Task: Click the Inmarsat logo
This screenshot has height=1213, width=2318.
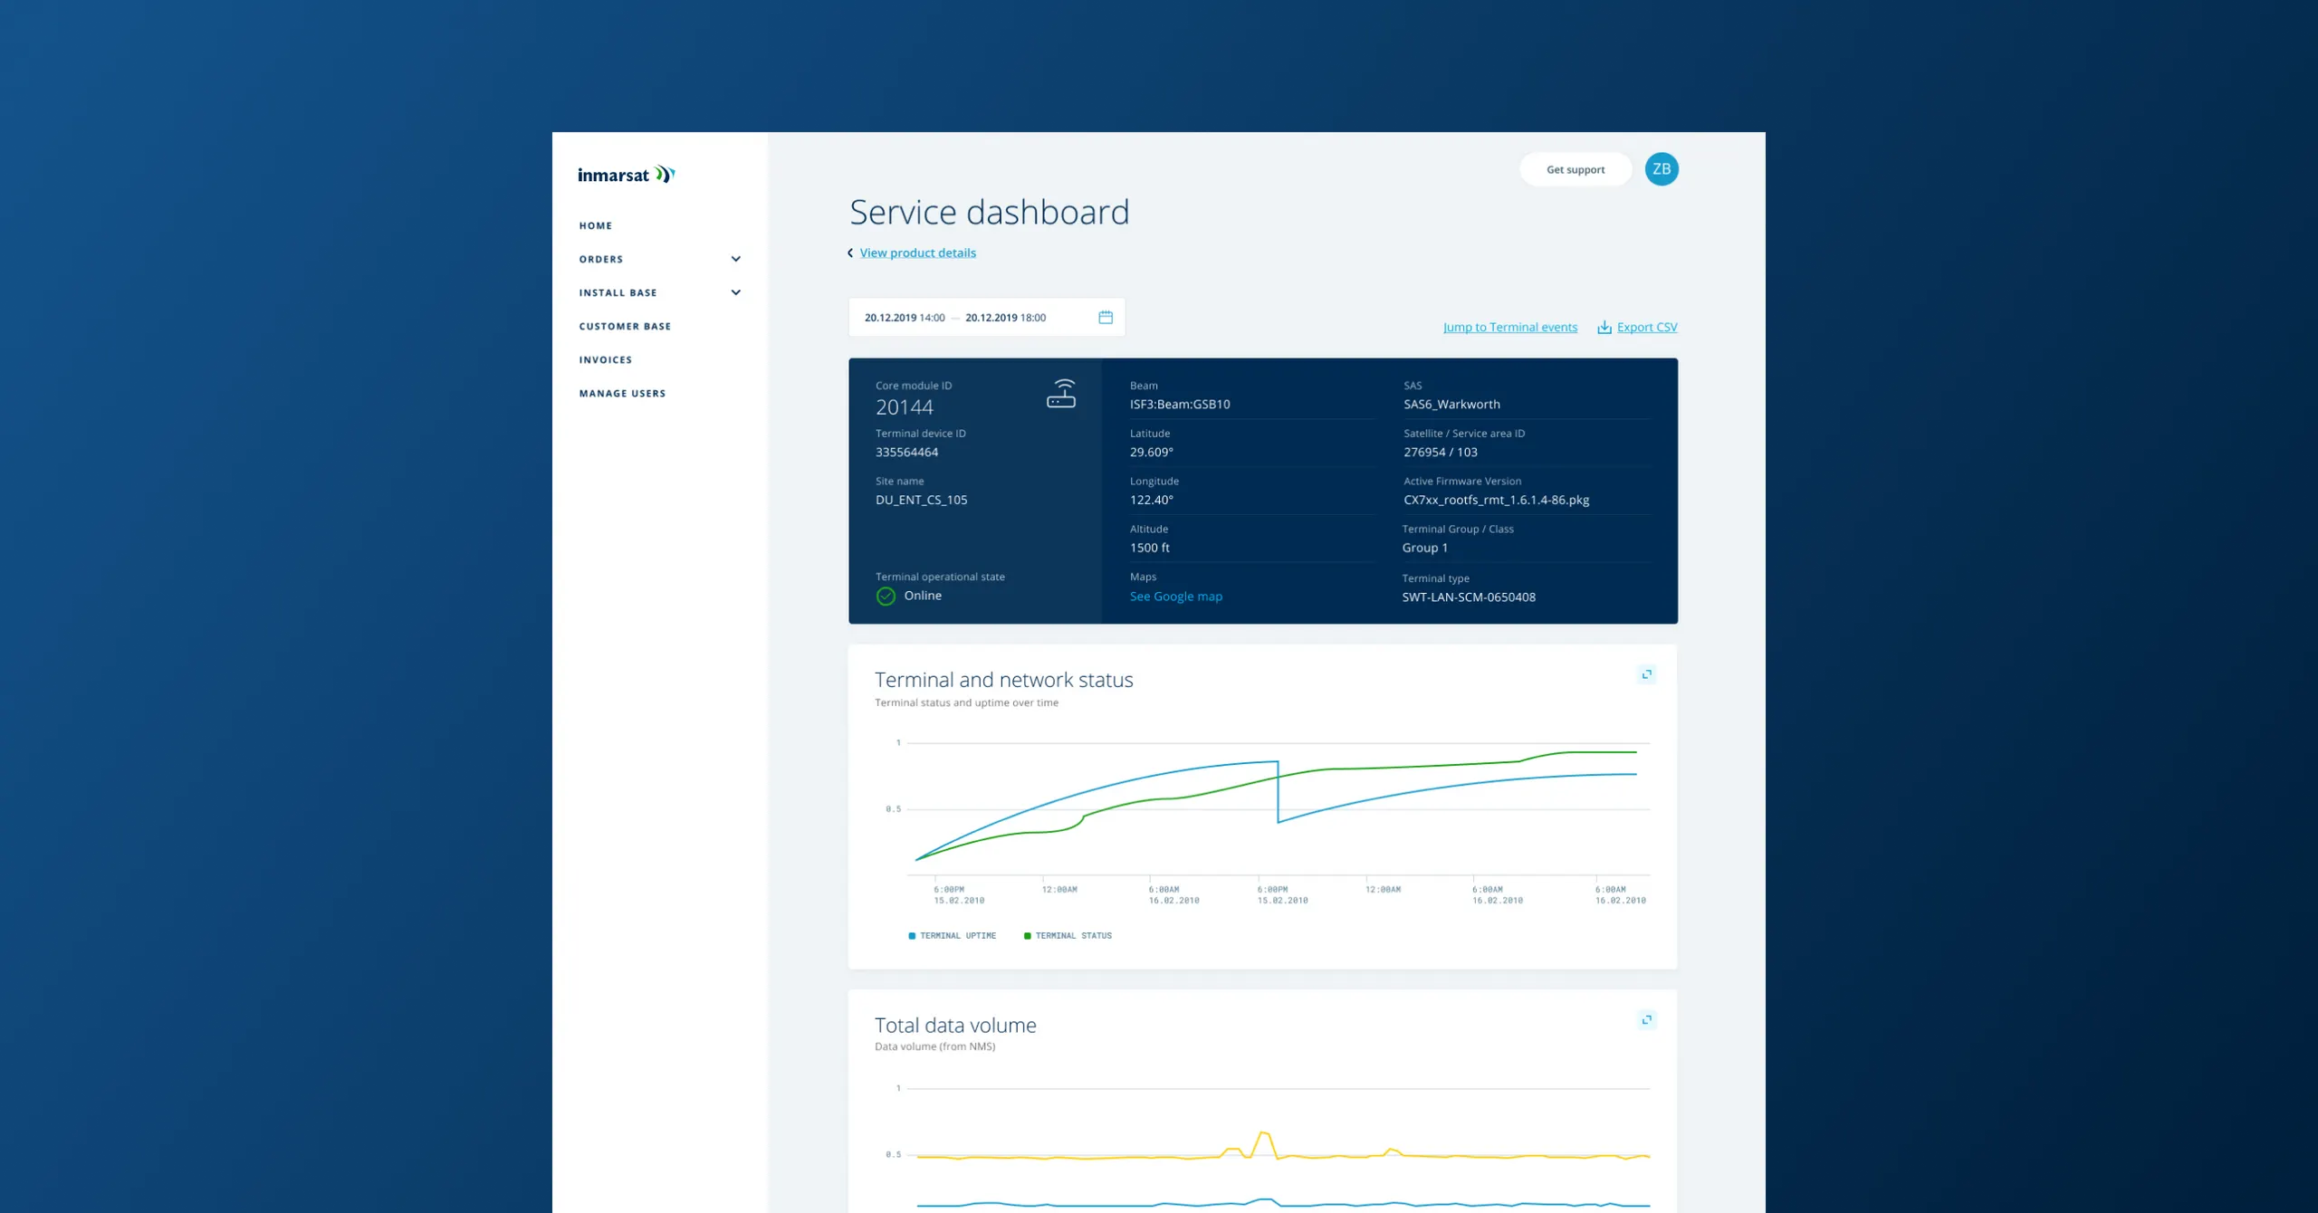Action: [x=627, y=175]
